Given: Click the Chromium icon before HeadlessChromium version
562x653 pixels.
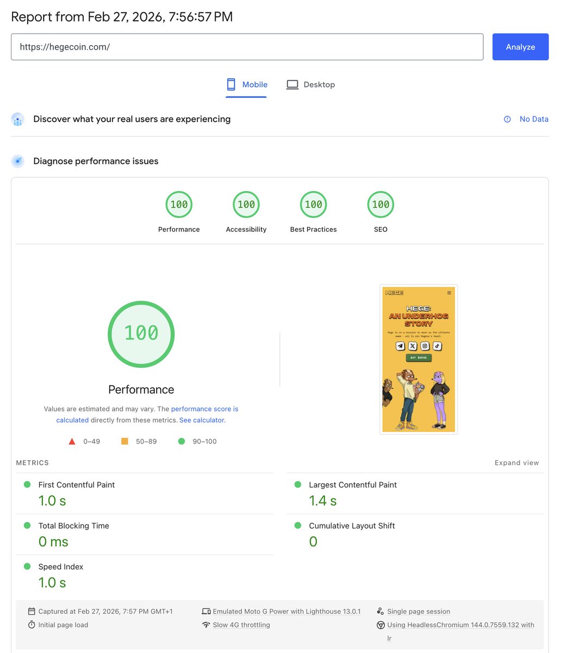Looking at the screenshot, I should coord(380,625).
